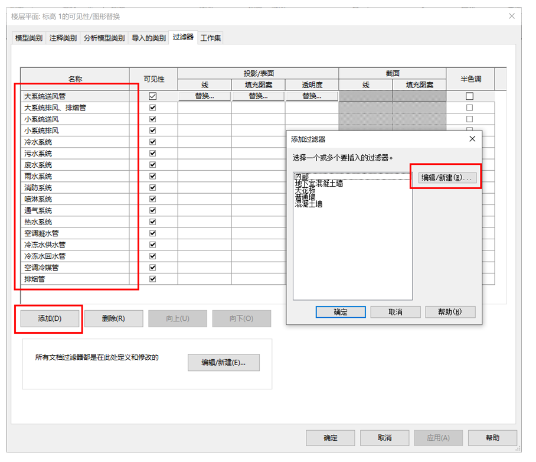Go to the 导入的类别 tab
Viewport: 536px width, 462px height.
click(x=149, y=38)
